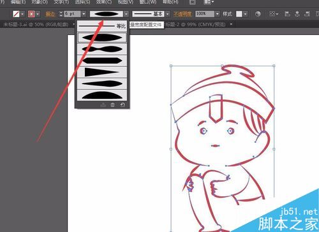Image resolution: width=319 pixels, height=232 pixels.
Task: Open the 文字(T) menu
Action: click(x=61, y=2)
